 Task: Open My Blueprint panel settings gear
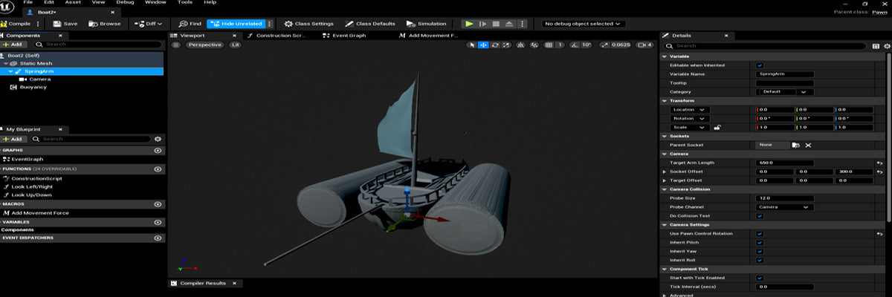click(158, 139)
